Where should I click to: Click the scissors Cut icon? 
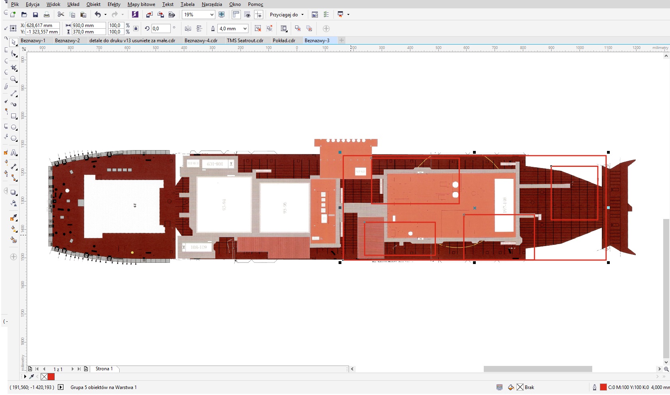(x=61, y=15)
